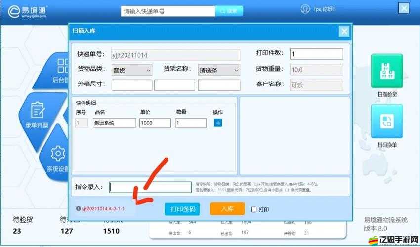Open the 货物品类 dropdown showing 普货

coord(132,70)
